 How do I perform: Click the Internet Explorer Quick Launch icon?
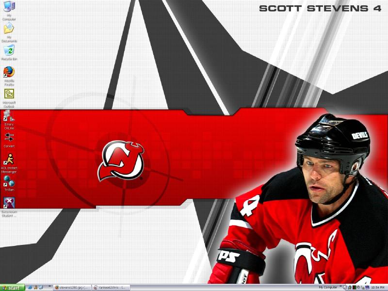pos(30,288)
